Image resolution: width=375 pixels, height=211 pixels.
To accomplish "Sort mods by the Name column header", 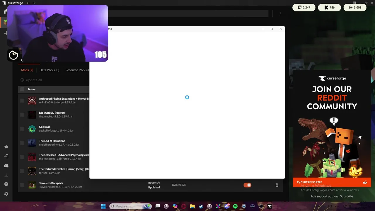I will pos(32,89).
